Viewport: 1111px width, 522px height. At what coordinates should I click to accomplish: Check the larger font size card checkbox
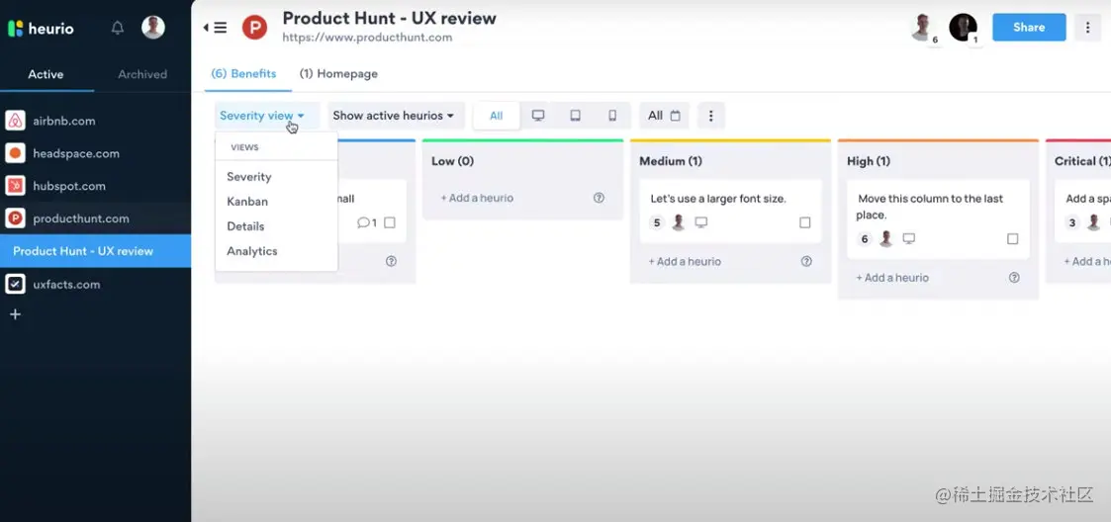tap(805, 222)
